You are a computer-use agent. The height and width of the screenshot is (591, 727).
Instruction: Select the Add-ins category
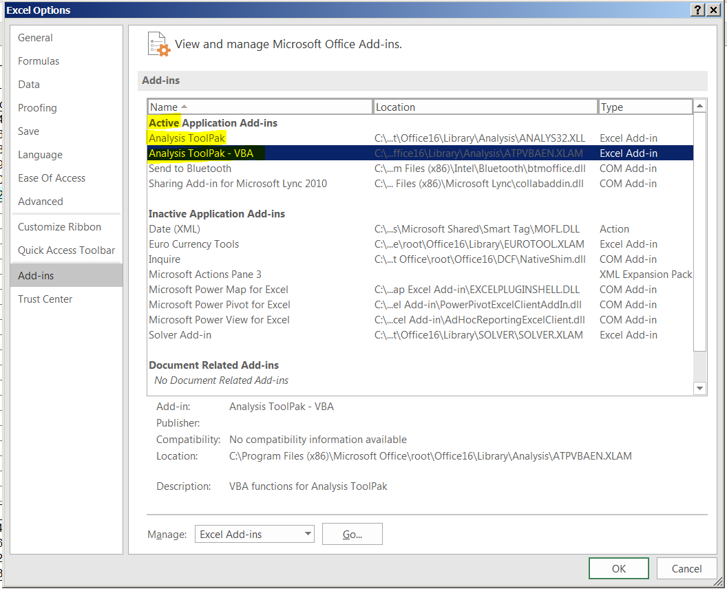(x=66, y=275)
